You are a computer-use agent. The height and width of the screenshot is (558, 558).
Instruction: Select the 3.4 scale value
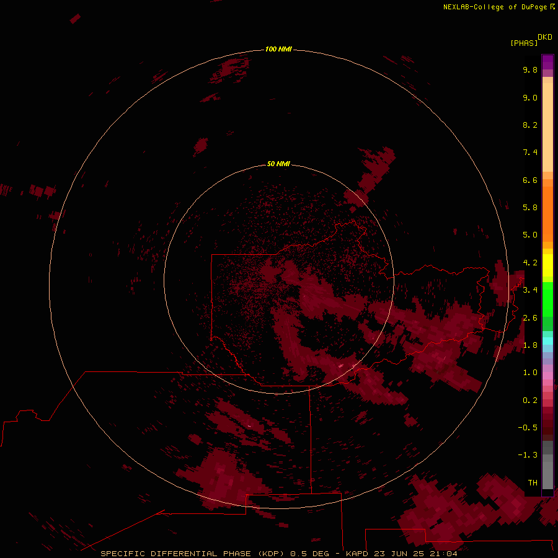point(530,290)
